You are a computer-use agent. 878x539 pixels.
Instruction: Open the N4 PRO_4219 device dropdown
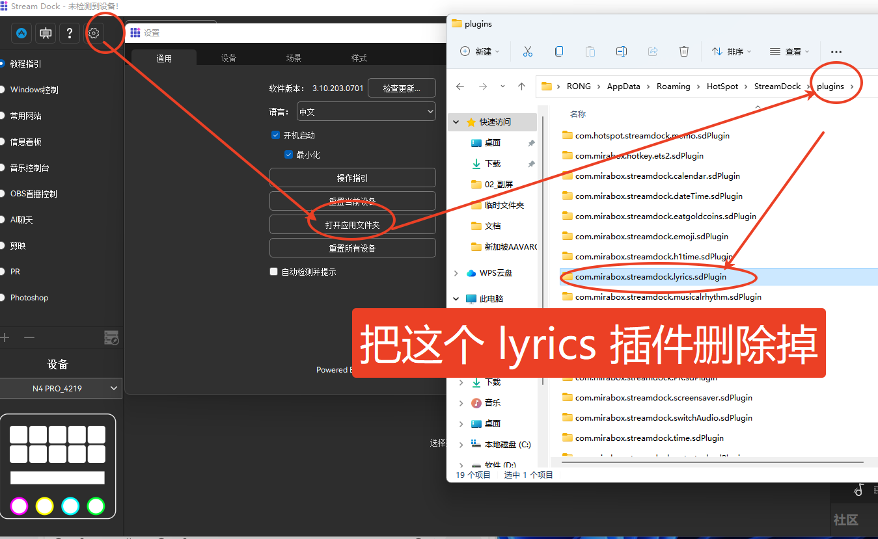[61, 389]
